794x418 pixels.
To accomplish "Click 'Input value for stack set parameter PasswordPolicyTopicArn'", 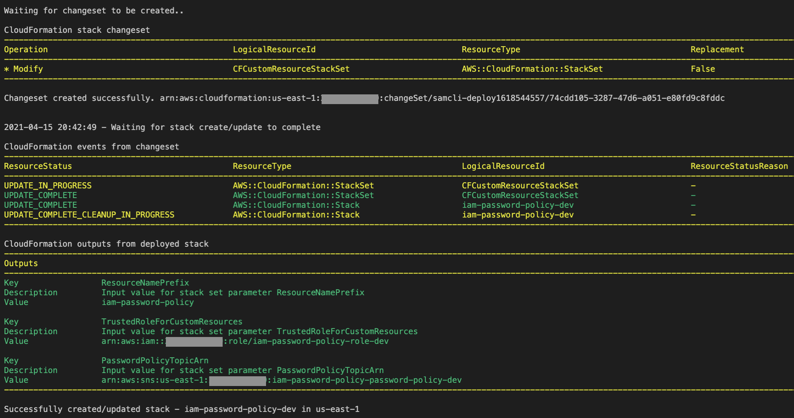I will pyautogui.click(x=242, y=370).
